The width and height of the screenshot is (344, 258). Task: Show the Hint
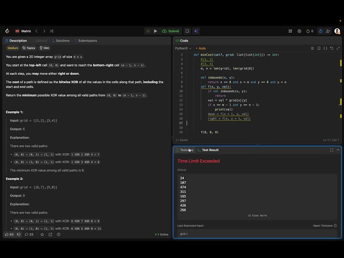point(44,48)
